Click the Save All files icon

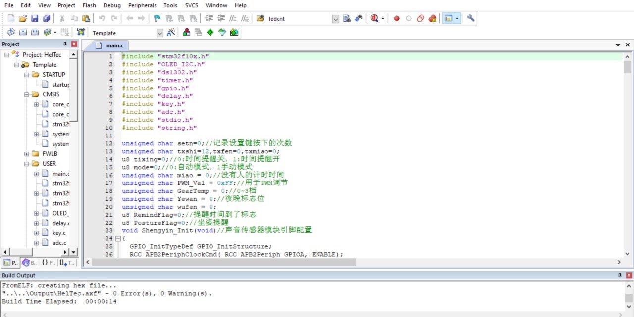[46, 19]
